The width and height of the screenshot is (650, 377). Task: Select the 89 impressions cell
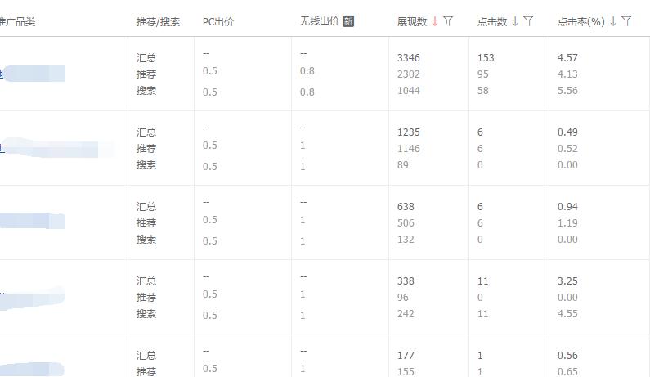coord(402,165)
